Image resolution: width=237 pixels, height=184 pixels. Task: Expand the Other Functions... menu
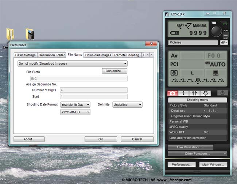tap(197, 154)
